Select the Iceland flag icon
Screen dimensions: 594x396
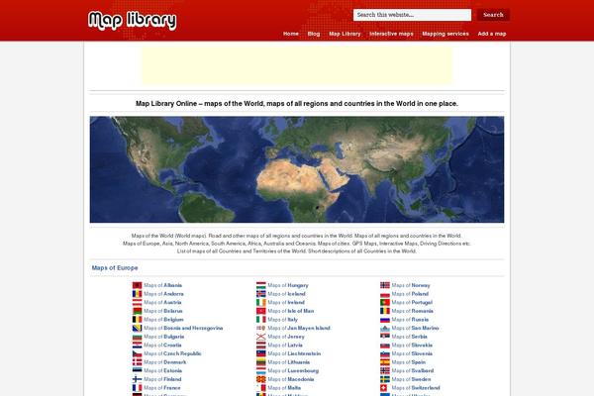(261, 294)
